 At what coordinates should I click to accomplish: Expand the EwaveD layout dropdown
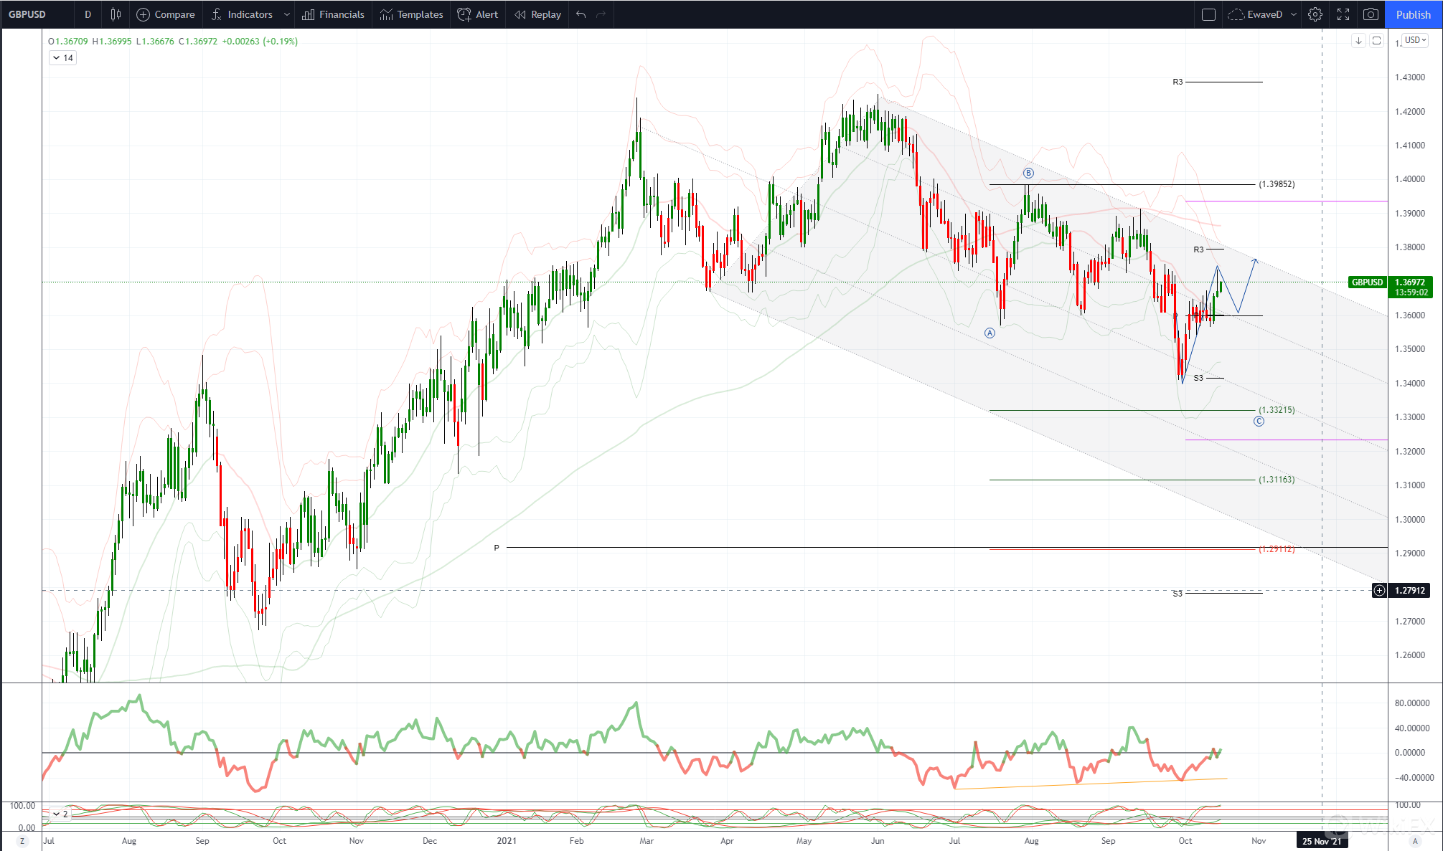pos(1294,14)
